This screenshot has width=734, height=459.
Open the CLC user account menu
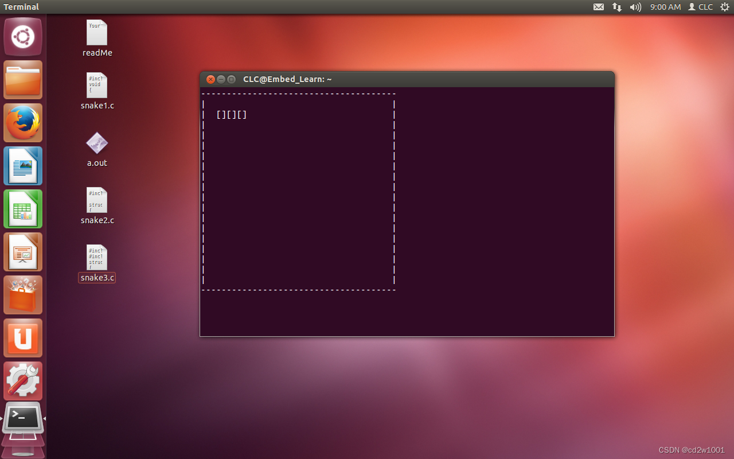[701, 7]
